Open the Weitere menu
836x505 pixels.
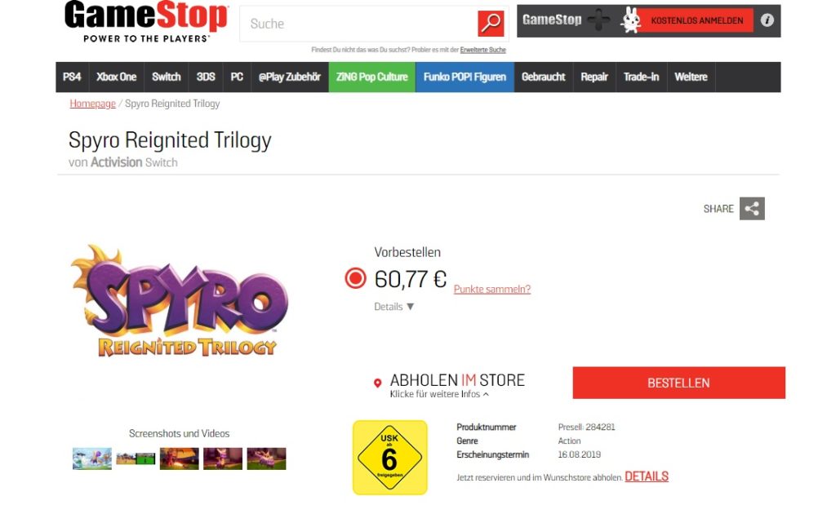[x=691, y=77]
